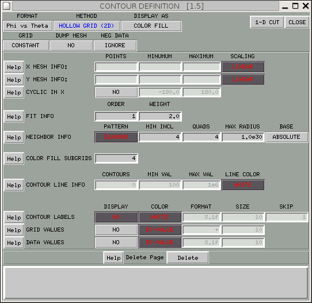This screenshot has height=303, width=312.
Task: Click the CONTOUR LABELS SIZE field
Action: 243,217
